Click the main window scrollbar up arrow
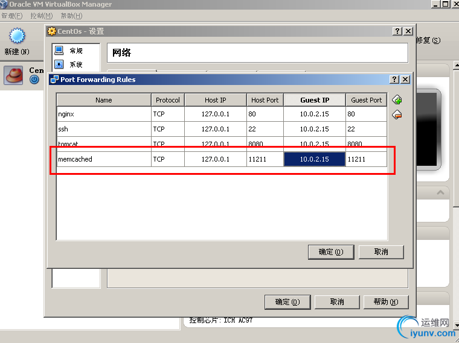This screenshot has height=343, width=459. (x=456, y=66)
